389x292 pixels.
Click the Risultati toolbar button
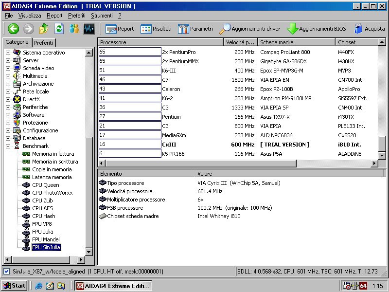(x=156, y=29)
